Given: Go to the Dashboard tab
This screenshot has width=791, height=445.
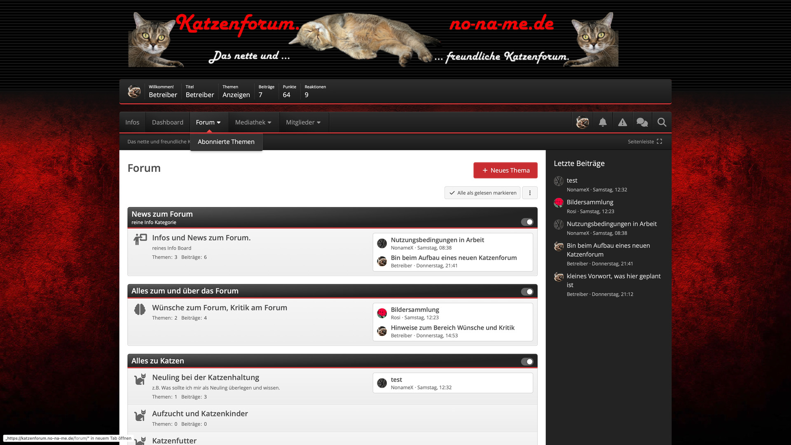Looking at the screenshot, I should point(167,122).
